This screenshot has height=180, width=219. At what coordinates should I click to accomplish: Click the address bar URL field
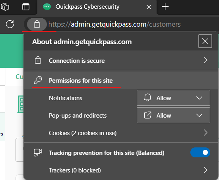[114, 25]
